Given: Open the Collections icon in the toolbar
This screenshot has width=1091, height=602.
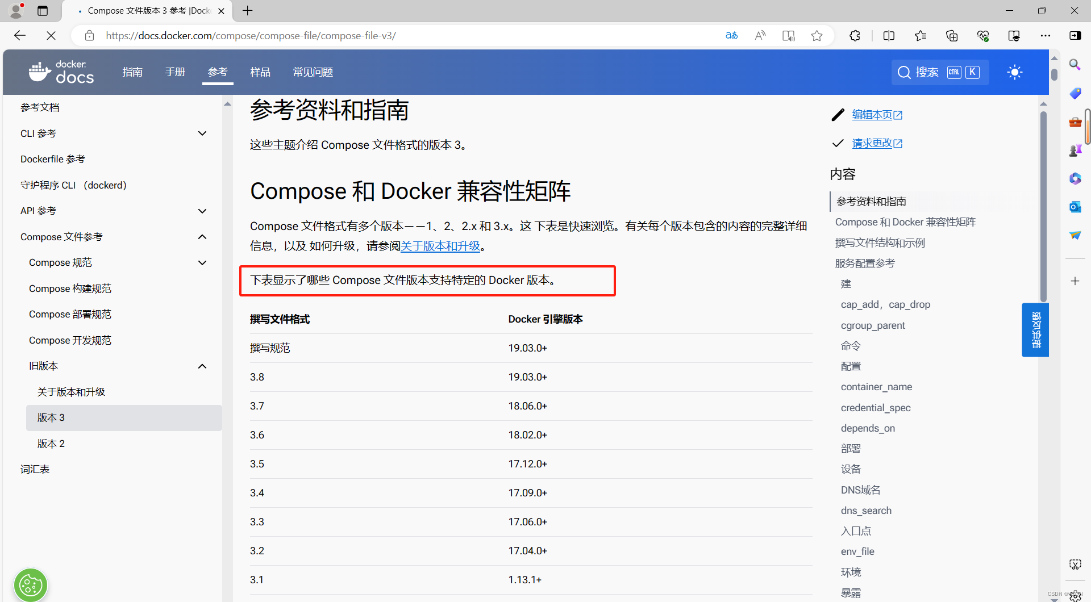Looking at the screenshot, I should 952,35.
